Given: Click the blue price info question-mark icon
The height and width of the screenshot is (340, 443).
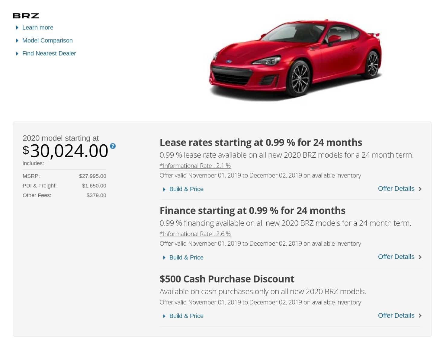Looking at the screenshot, I should point(113,146).
